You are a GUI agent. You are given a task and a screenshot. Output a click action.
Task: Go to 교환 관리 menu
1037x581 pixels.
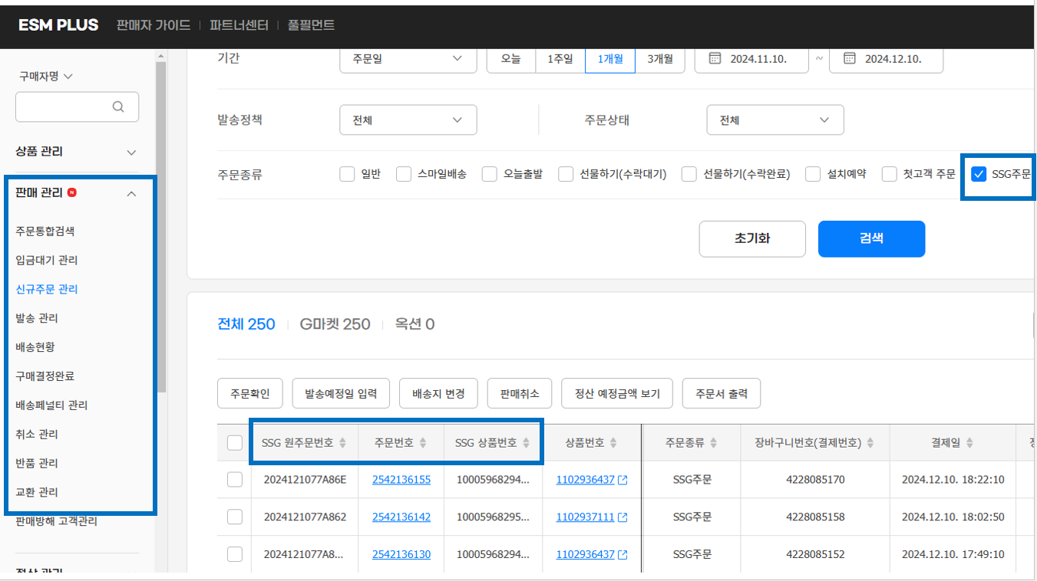(x=37, y=492)
